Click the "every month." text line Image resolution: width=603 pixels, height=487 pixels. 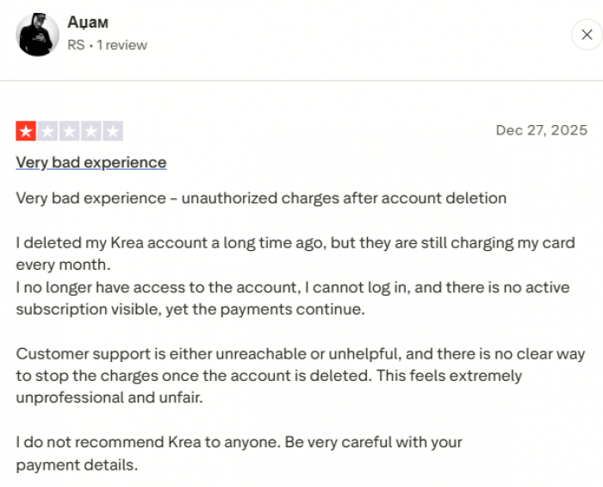pyautogui.click(x=64, y=265)
